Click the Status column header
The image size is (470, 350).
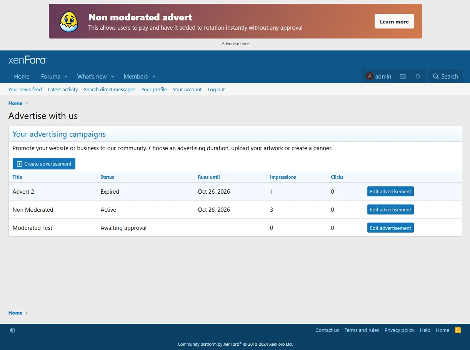tap(107, 177)
